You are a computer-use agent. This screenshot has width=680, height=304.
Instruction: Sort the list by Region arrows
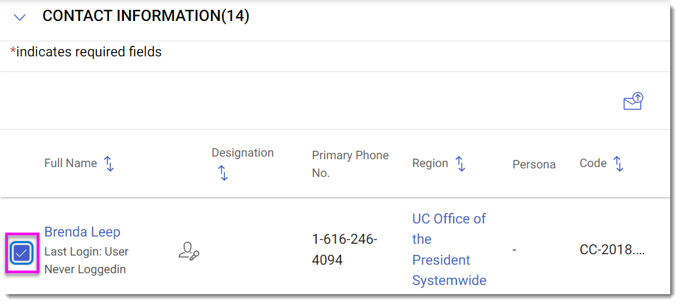[x=460, y=164]
